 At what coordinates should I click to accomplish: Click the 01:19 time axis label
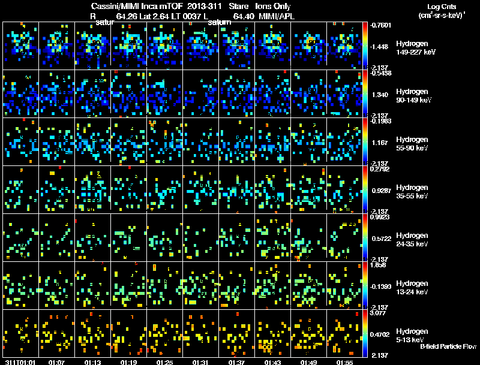click(x=128, y=362)
